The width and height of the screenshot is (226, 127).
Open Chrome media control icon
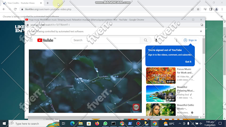pyautogui.click(x=205, y=9)
